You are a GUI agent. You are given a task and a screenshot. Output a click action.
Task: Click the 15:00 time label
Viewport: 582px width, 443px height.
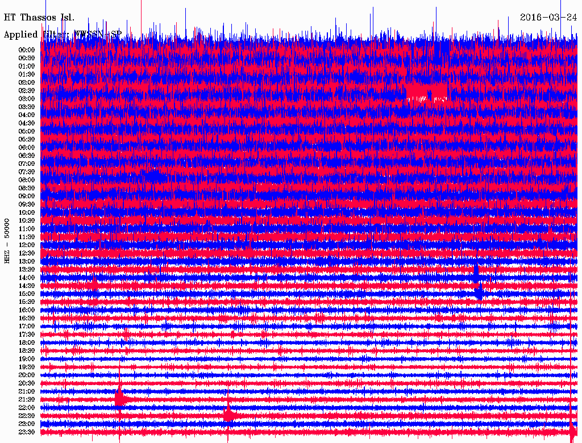coord(27,294)
